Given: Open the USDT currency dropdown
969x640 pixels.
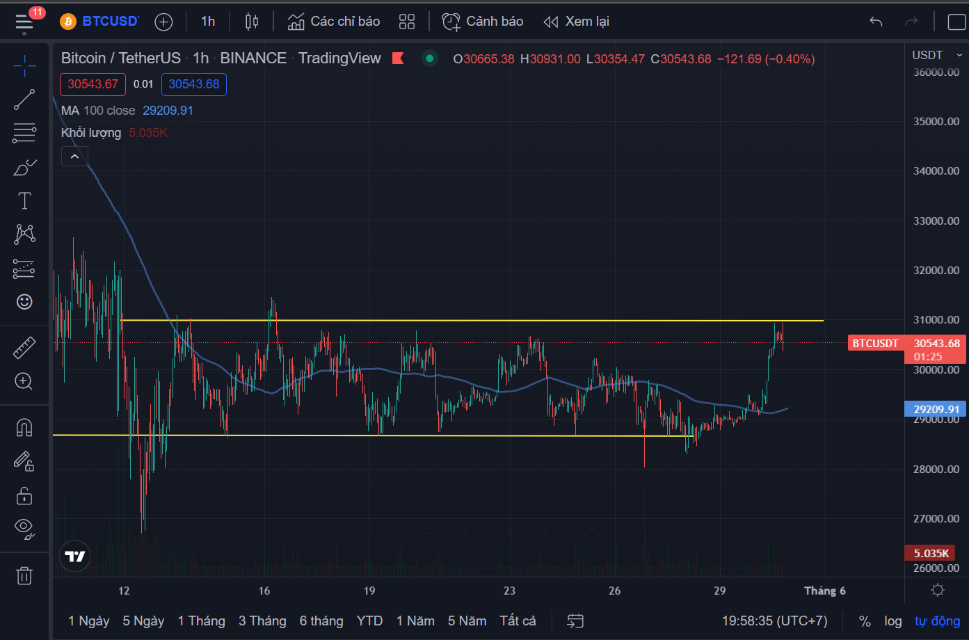Looking at the screenshot, I should (937, 55).
